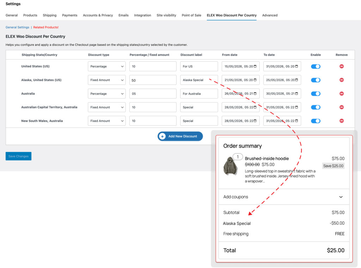This screenshot has width=361, height=268.
Task: Click the Add New Discount button
Action: click(180, 136)
